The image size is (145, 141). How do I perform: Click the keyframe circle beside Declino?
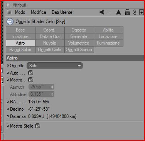click(x=8, y=109)
